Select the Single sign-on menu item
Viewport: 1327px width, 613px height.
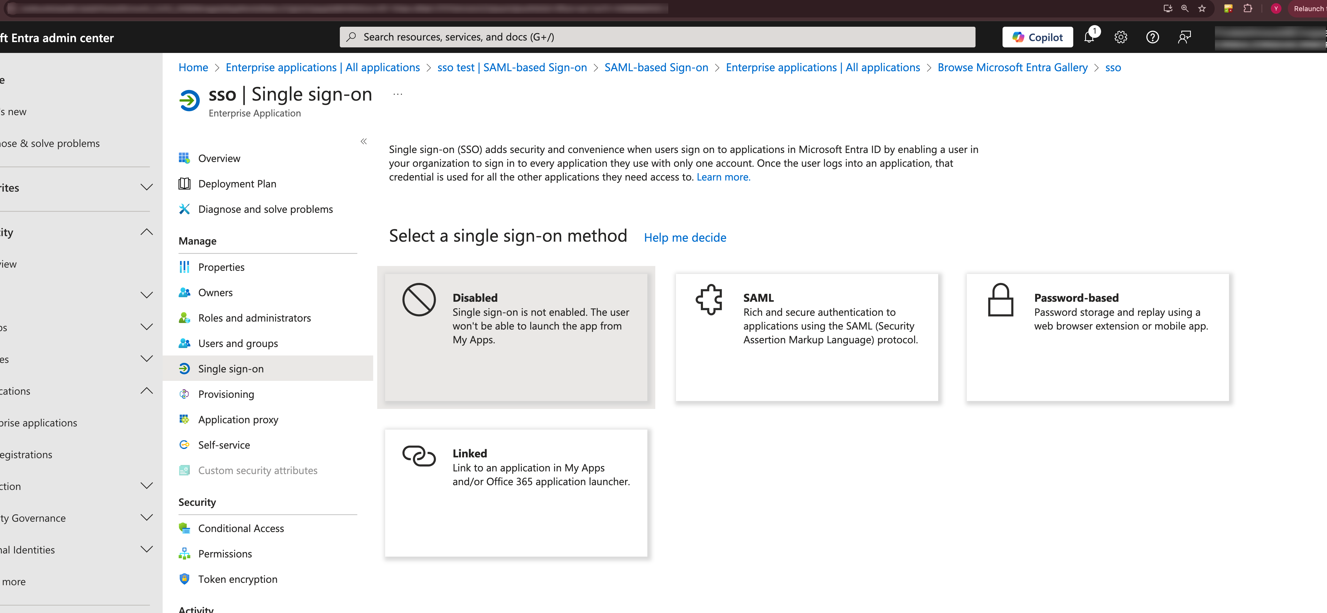click(x=268, y=368)
